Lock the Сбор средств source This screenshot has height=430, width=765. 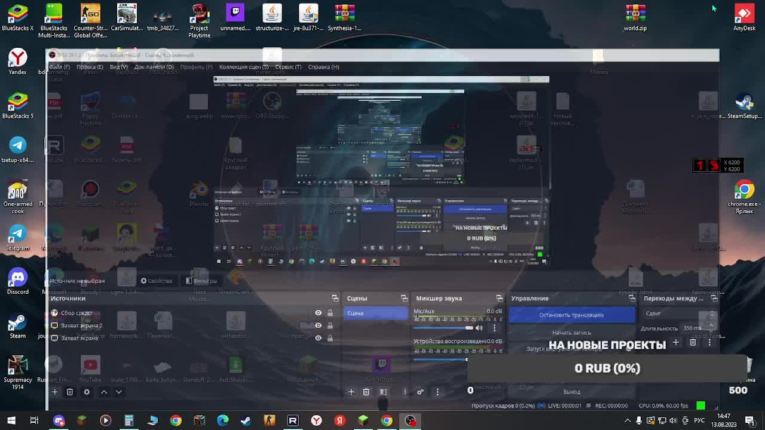tap(330, 313)
